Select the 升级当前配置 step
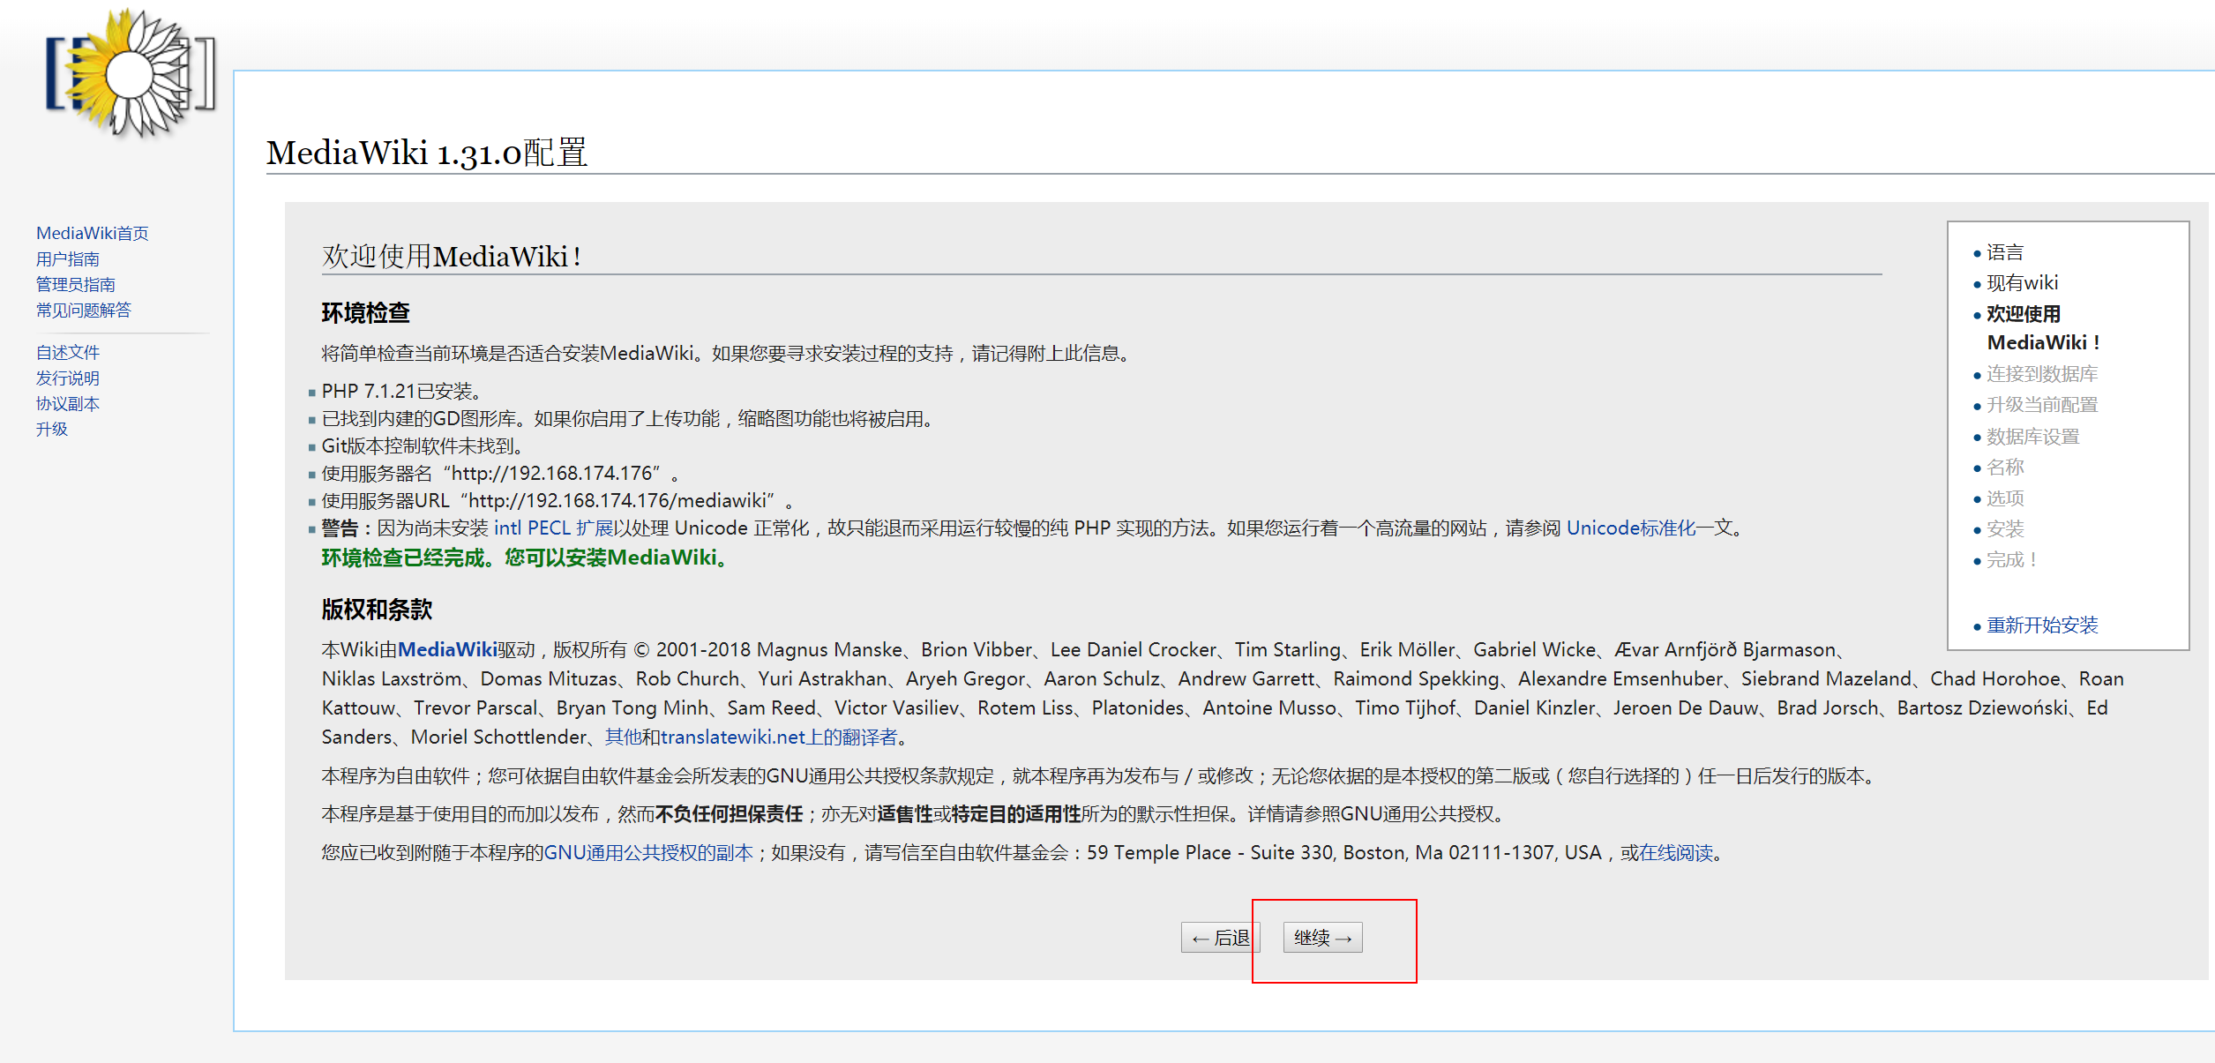This screenshot has width=2215, height=1063. tap(2042, 405)
